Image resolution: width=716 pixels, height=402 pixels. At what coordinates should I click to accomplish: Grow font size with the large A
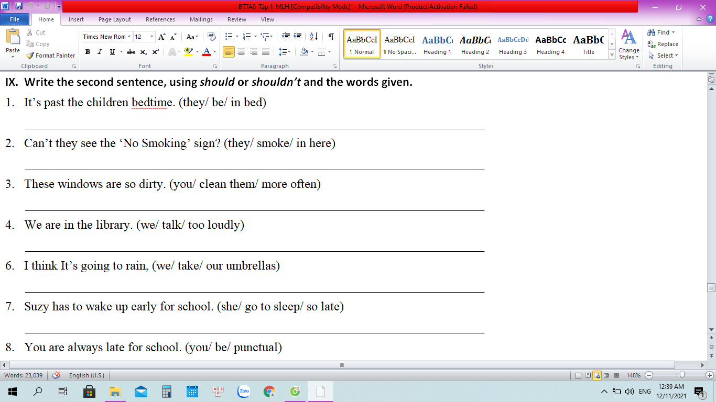point(162,37)
